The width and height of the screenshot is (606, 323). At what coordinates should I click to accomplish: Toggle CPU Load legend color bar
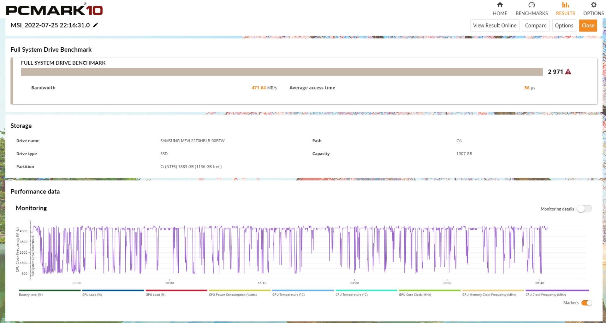coord(113,290)
